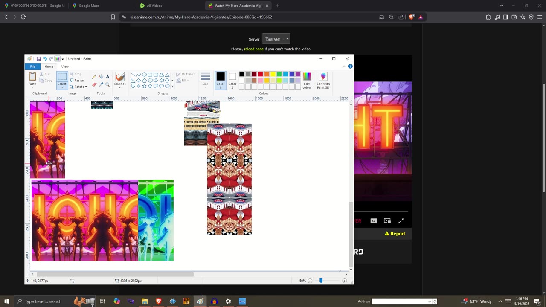Open the Server selection dropdown
The height and width of the screenshot is (307, 546).
(276, 39)
